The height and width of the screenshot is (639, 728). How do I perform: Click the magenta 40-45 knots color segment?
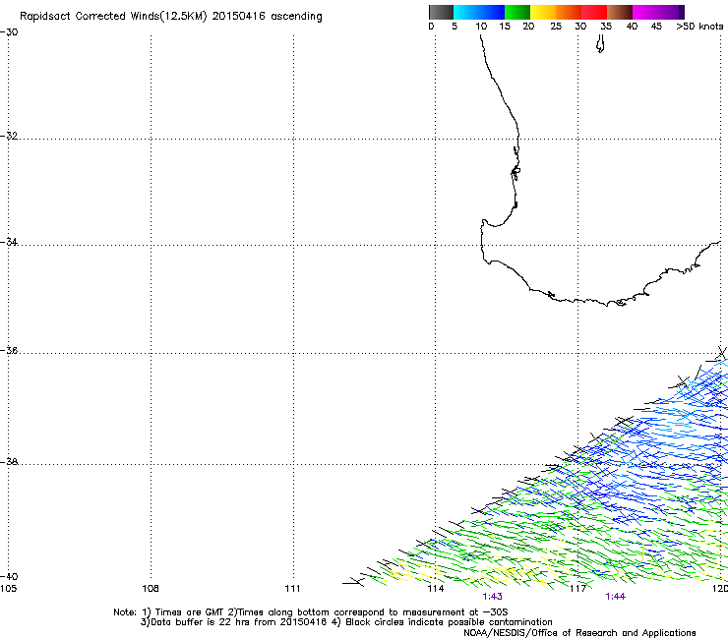pyautogui.click(x=645, y=12)
